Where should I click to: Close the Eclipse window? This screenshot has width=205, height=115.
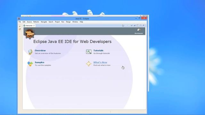(144, 18)
